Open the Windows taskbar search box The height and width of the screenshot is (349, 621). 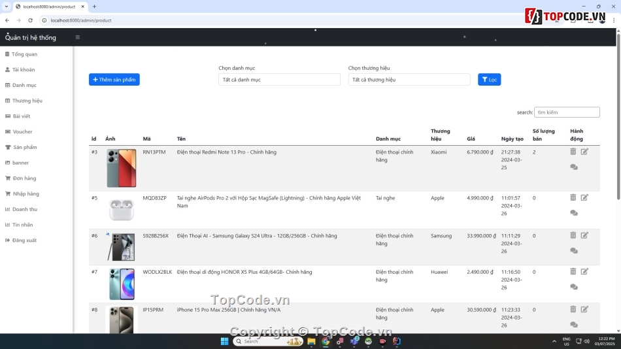[268, 341]
